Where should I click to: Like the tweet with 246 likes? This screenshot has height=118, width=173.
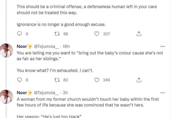pyautogui.click(x=97, y=80)
